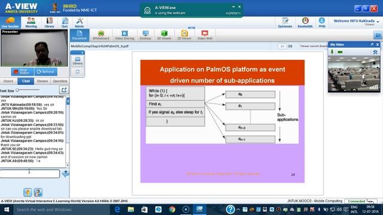The width and height of the screenshot is (383, 215).
Task: Open the Live Session section
Action: [10, 23]
